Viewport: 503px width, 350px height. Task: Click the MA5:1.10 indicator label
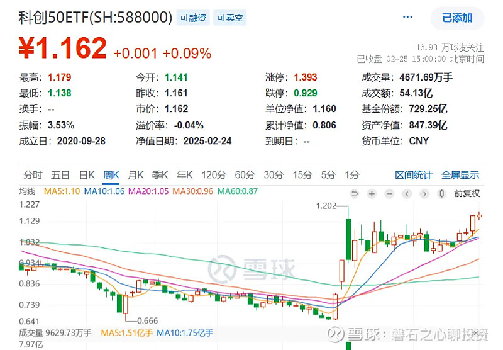click(x=62, y=191)
